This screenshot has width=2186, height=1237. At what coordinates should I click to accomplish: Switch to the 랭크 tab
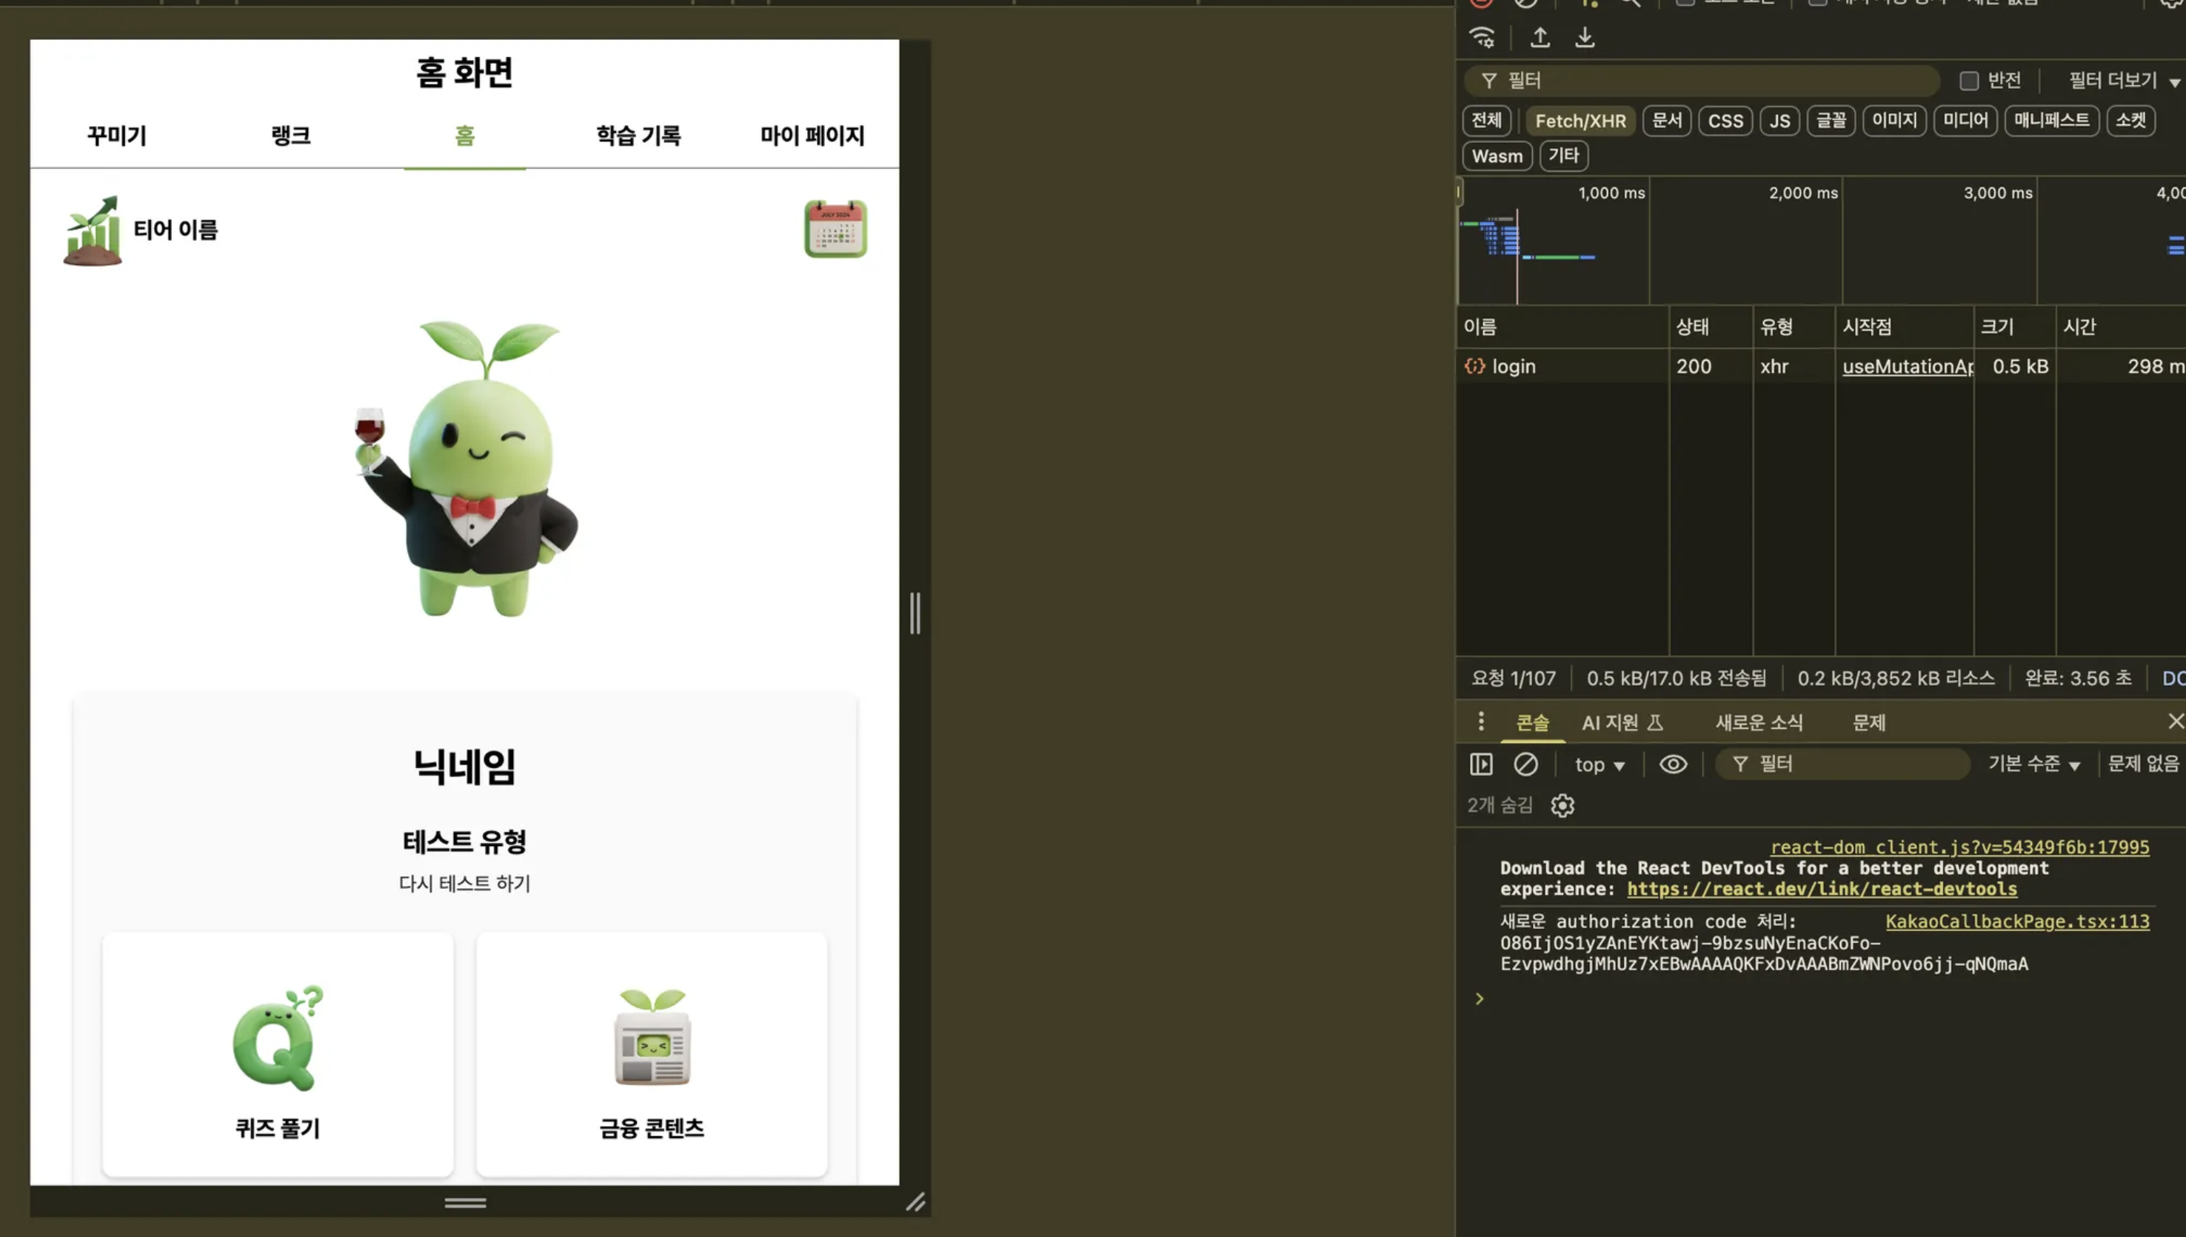(x=290, y=135)
